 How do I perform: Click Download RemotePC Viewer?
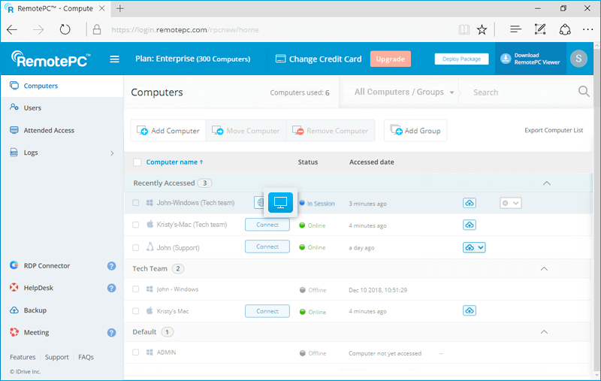pos(530,59)
